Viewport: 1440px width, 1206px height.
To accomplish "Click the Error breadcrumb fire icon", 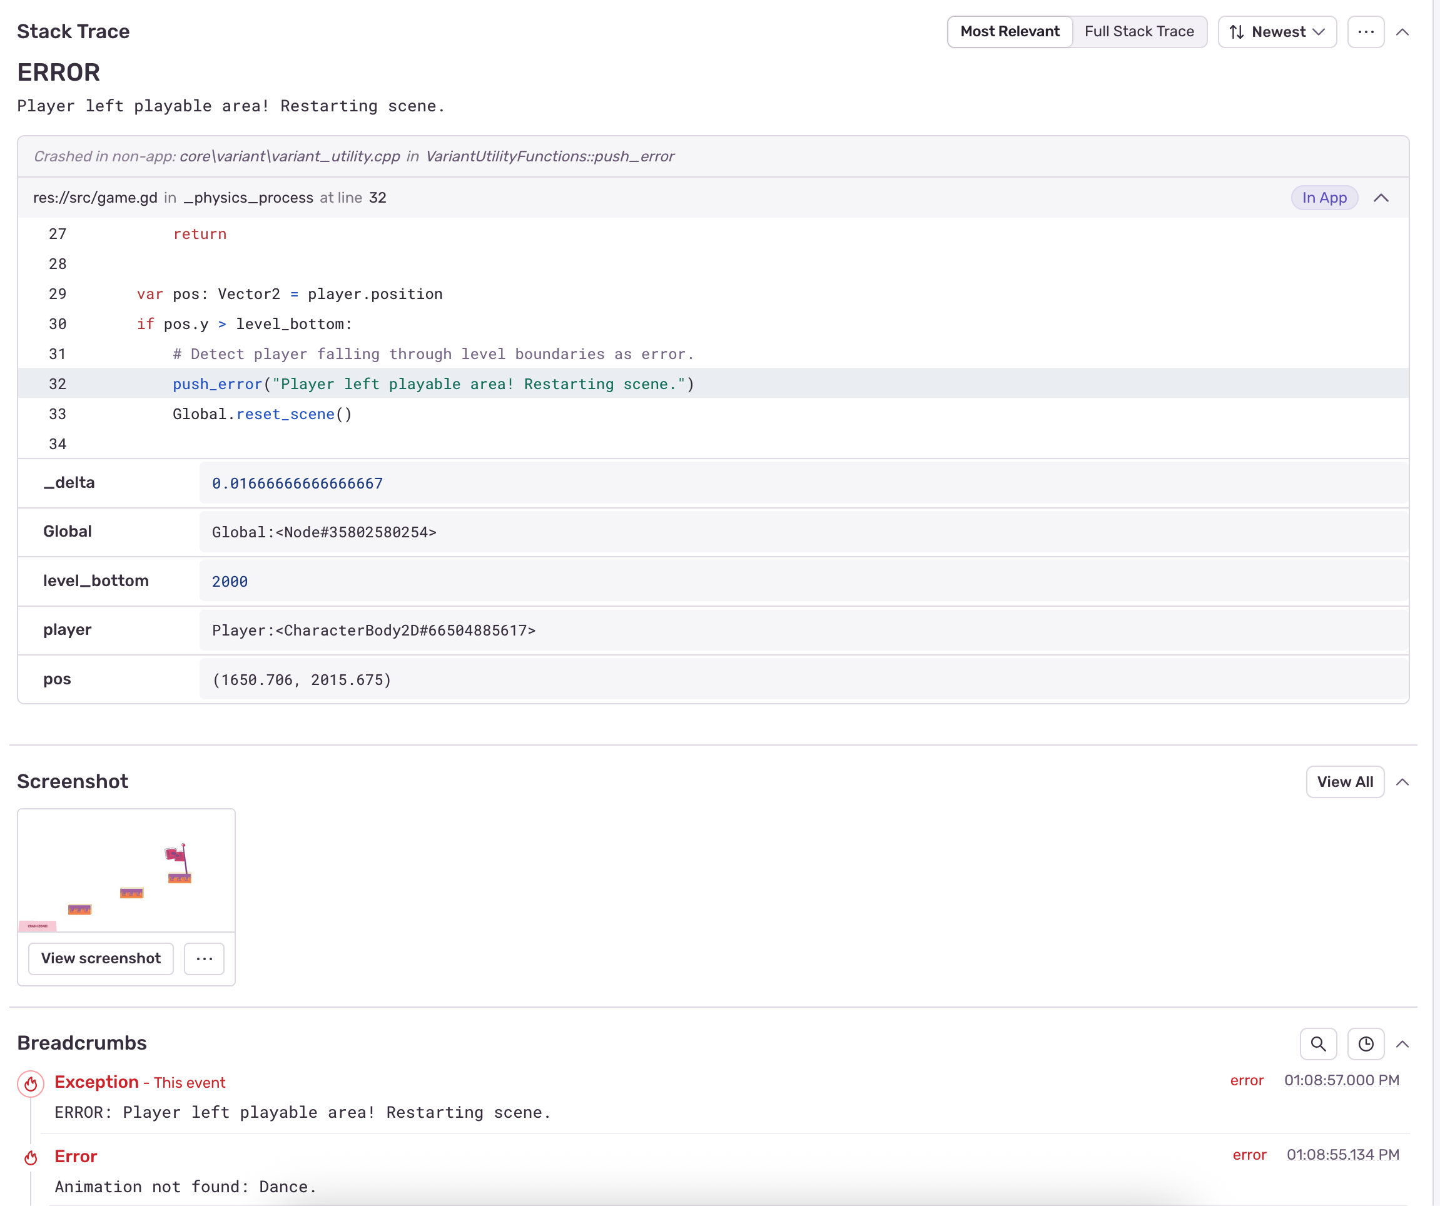I will pos(31,1158).
